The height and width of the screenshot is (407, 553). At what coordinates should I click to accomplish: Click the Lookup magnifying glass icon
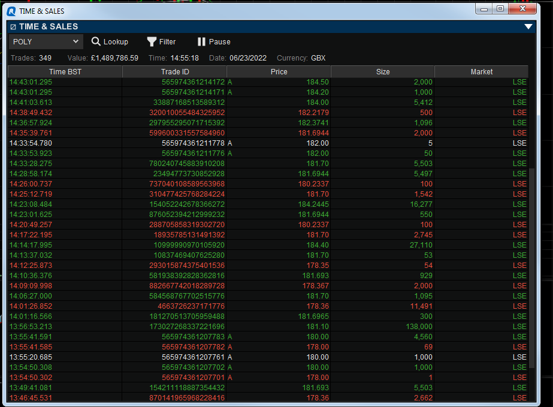click(96, 41)
